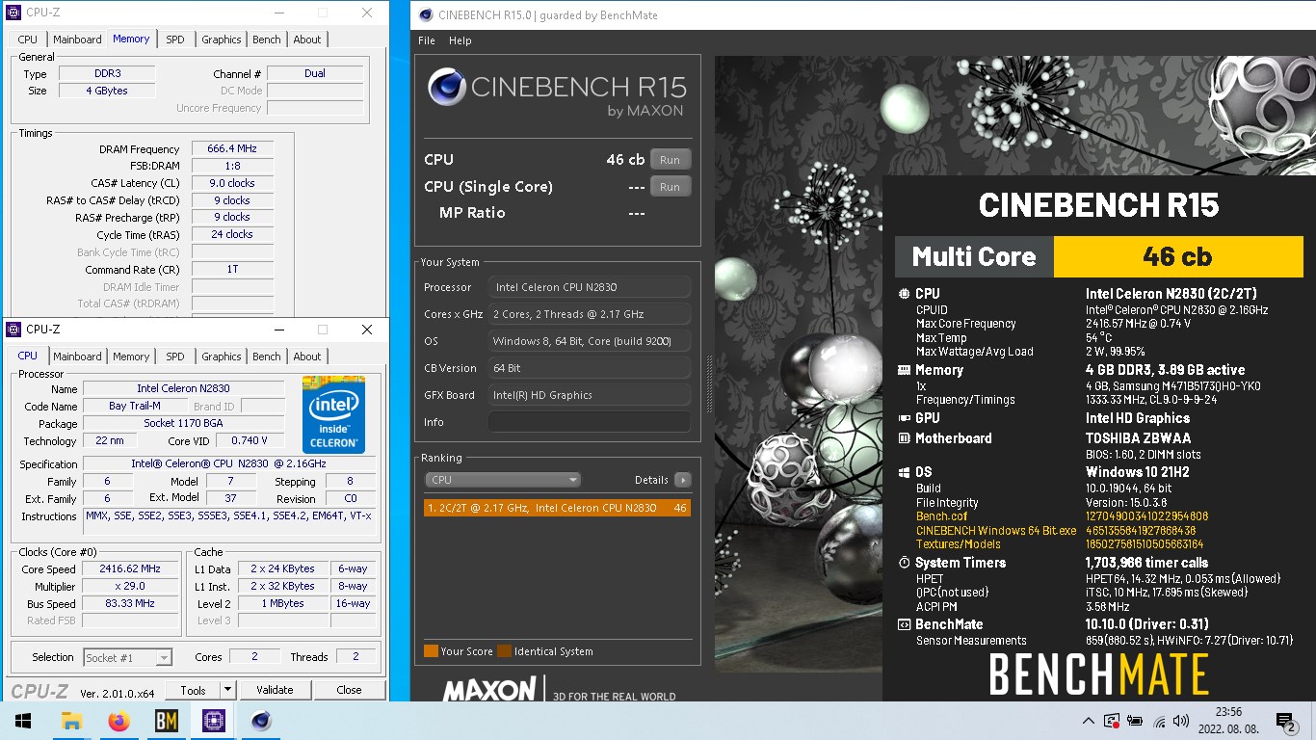
Task: Open the Wi-Fi network flyout
Action: coord(1160,721)
